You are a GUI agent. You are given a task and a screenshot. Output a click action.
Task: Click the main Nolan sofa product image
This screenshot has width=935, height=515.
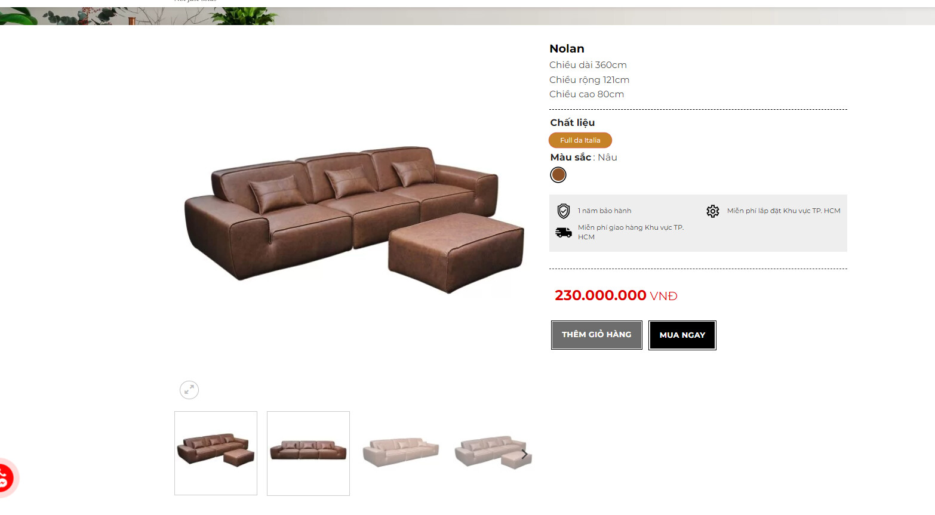click(353, 218)
